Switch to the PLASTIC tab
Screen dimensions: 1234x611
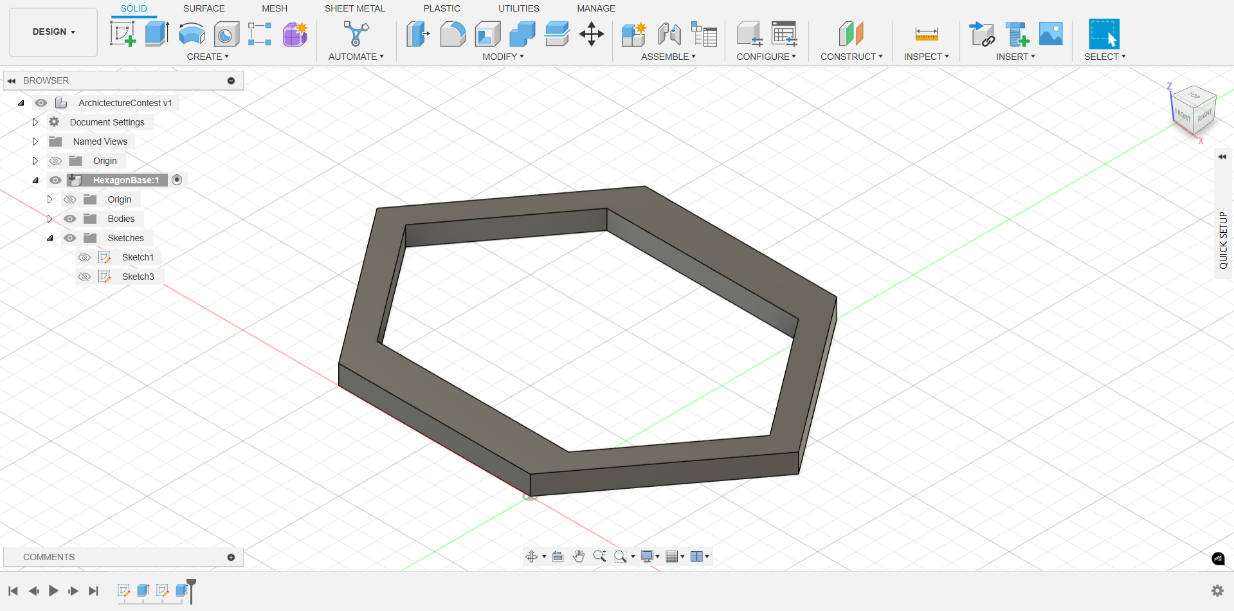[x=442, y=8]
